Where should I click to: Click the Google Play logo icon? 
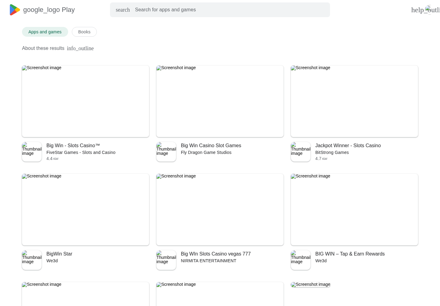(x=15, y=10)
